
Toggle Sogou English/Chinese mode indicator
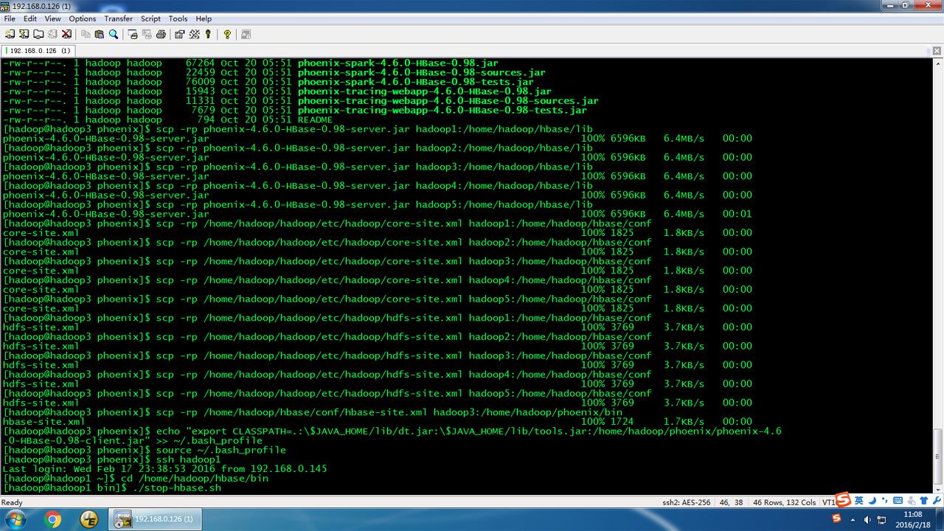coord(859,501)
